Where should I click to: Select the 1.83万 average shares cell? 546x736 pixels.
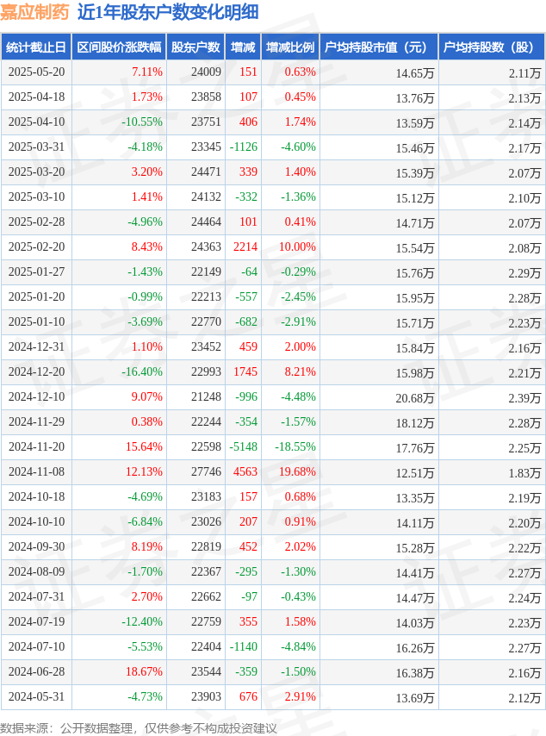pos(524,473)
